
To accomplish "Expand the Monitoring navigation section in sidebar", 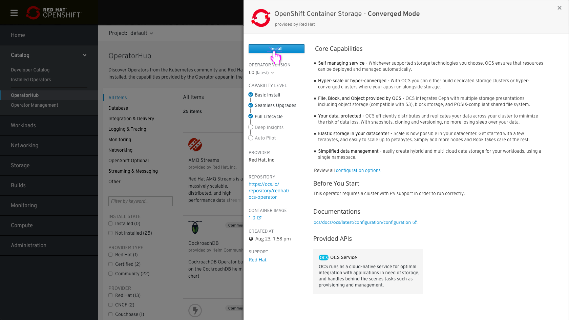I will pos(49,206).
